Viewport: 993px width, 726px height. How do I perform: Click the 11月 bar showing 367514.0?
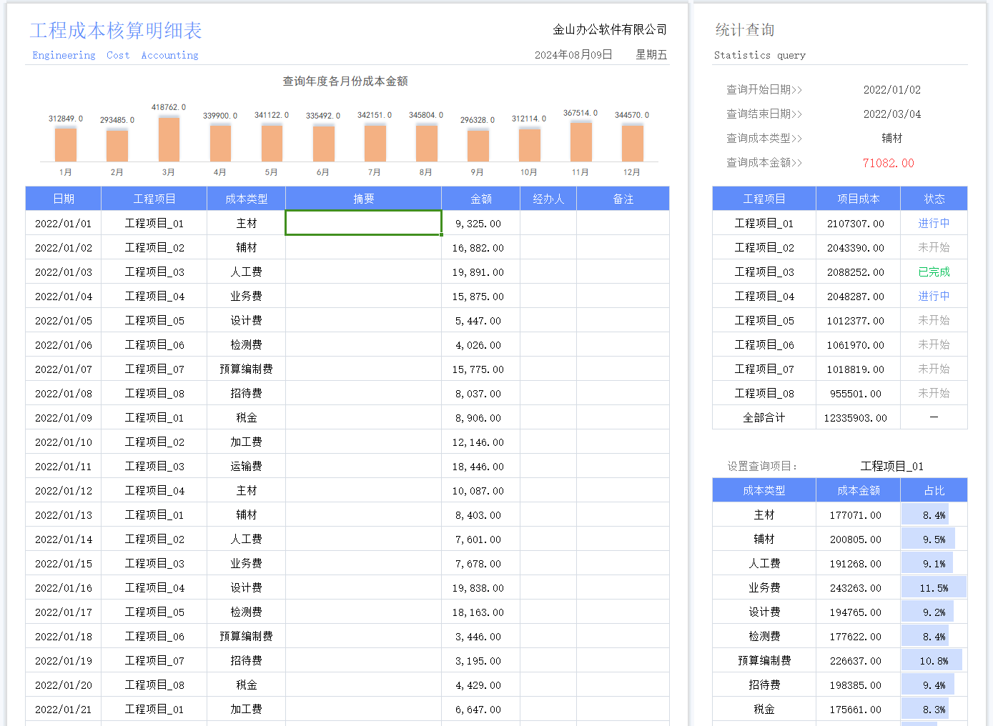[x=581, y=141]
